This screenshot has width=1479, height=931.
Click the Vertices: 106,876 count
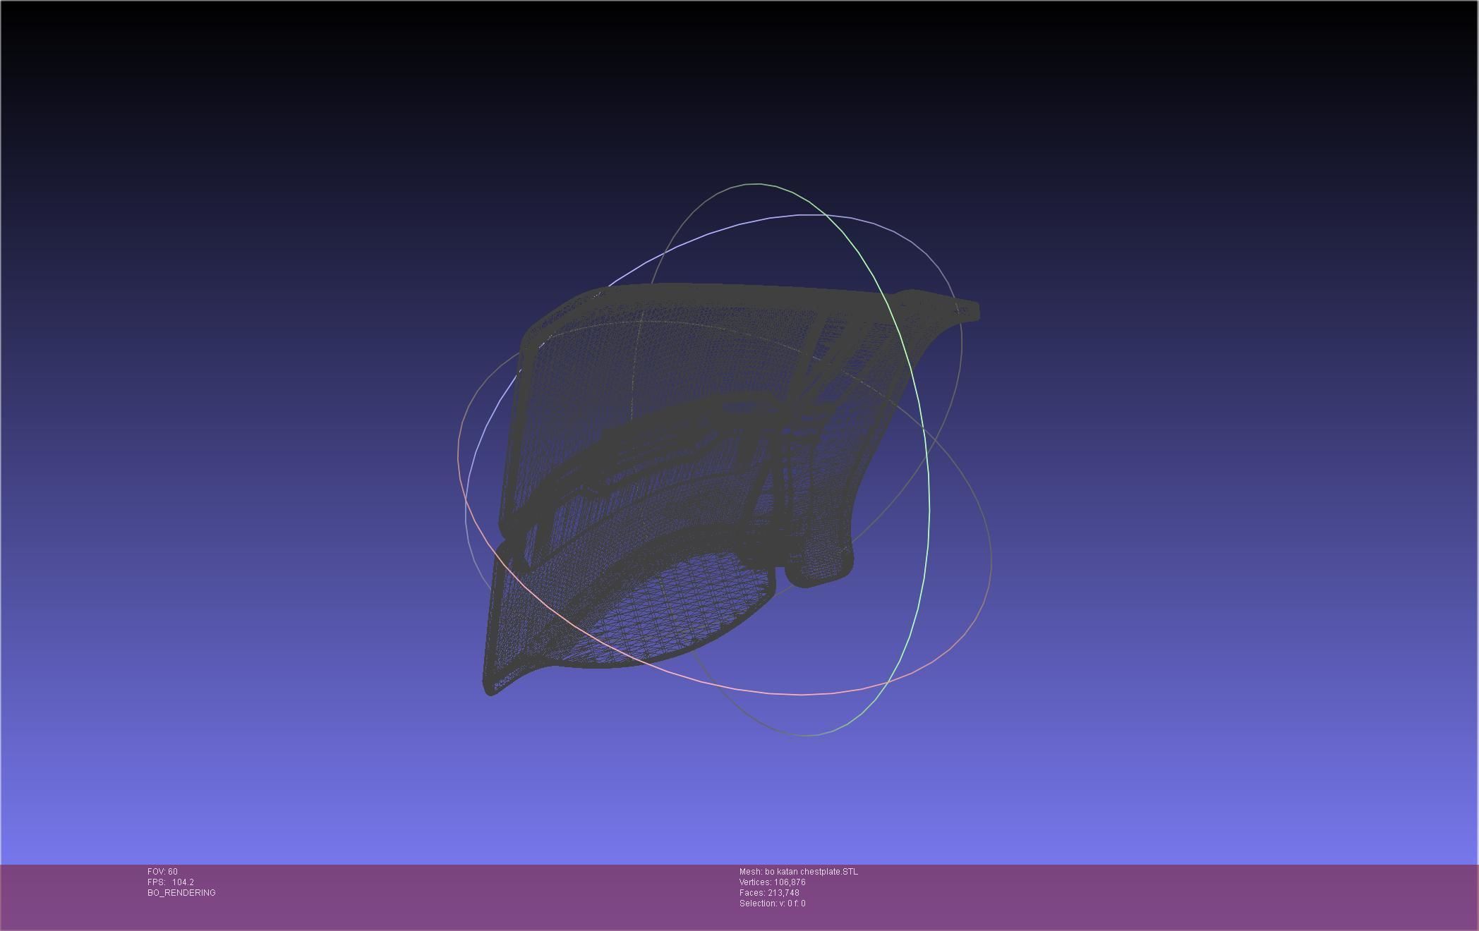[x=772, y=882]
